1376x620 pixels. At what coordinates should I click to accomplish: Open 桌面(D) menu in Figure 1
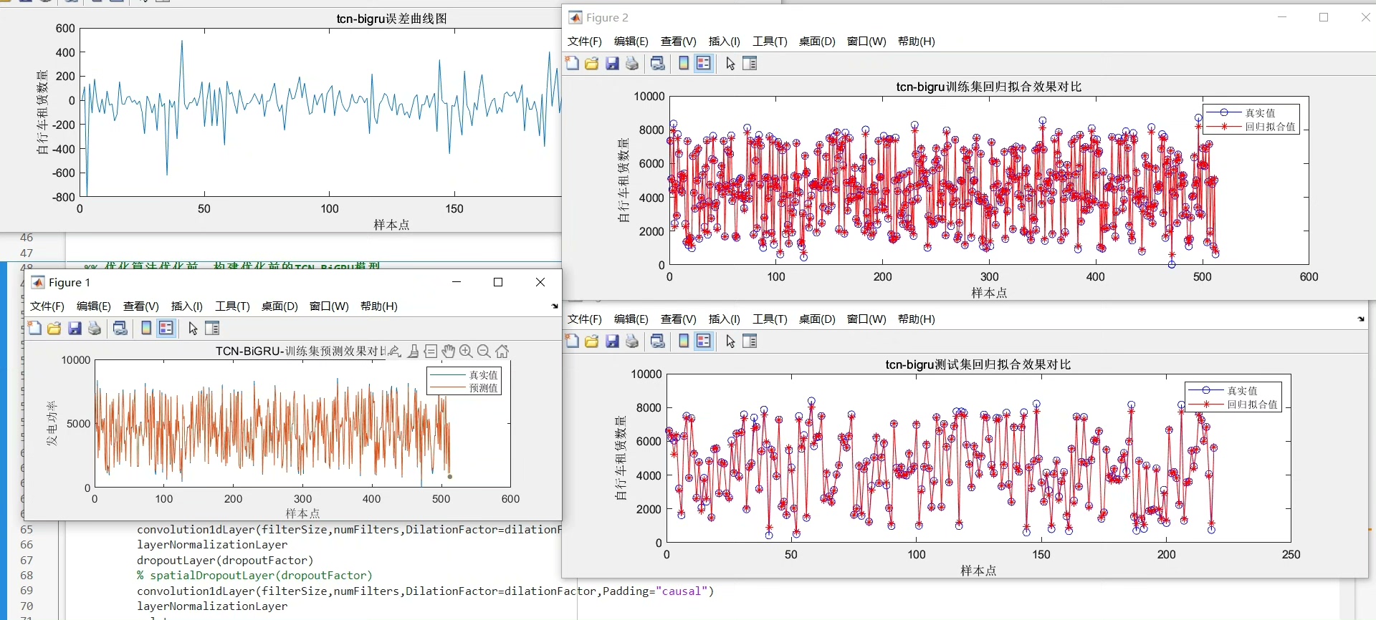[279, 306]
